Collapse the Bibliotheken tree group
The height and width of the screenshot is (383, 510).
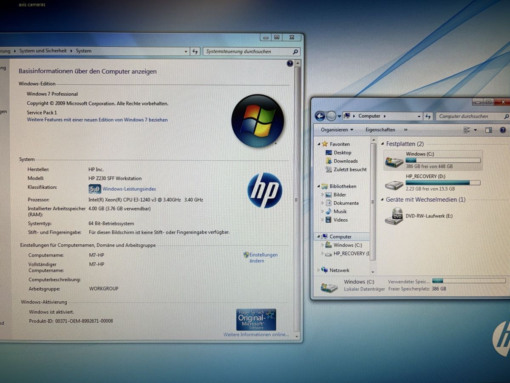(x=319, y=186)
